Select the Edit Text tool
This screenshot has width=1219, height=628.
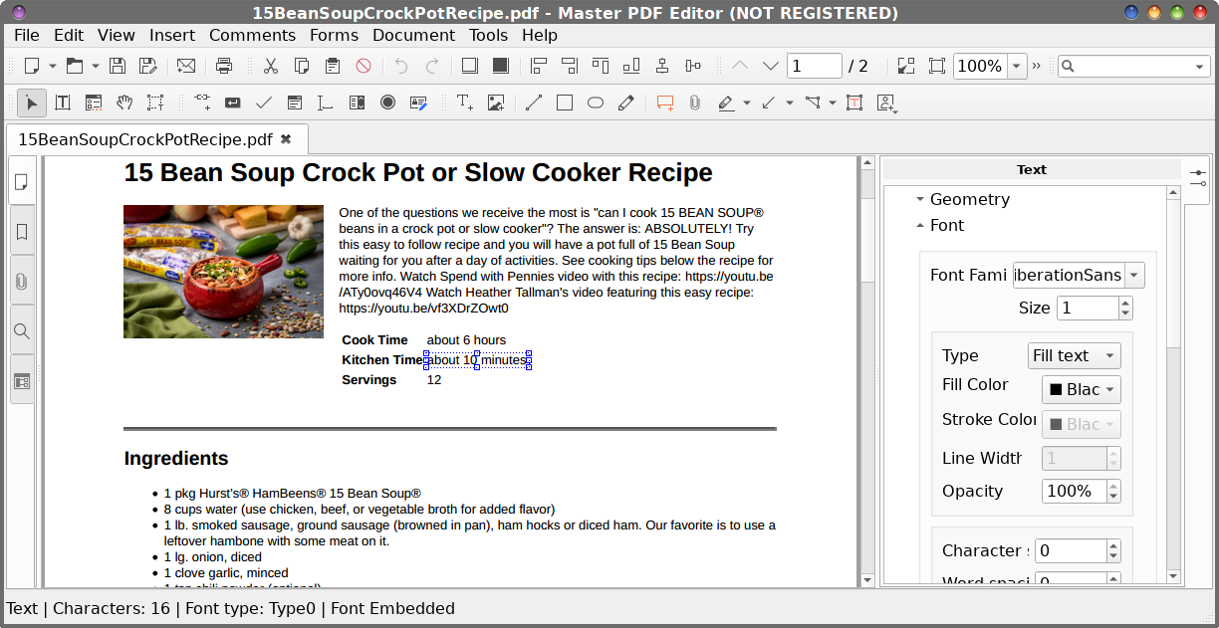(62, 103)
